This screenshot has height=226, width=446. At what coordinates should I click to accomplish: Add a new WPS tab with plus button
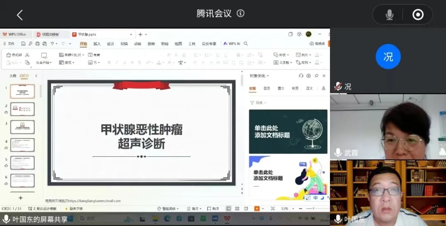coord(140,34)
